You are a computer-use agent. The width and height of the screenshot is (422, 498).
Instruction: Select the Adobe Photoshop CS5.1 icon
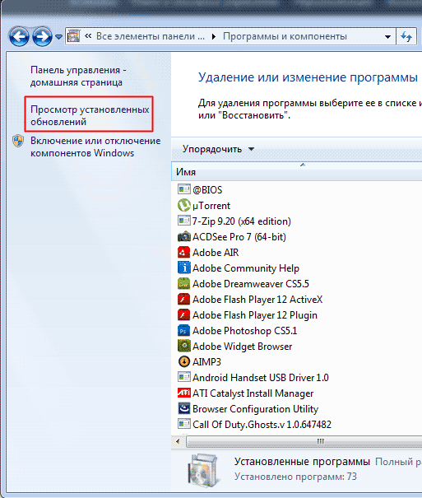coord(183,331)
